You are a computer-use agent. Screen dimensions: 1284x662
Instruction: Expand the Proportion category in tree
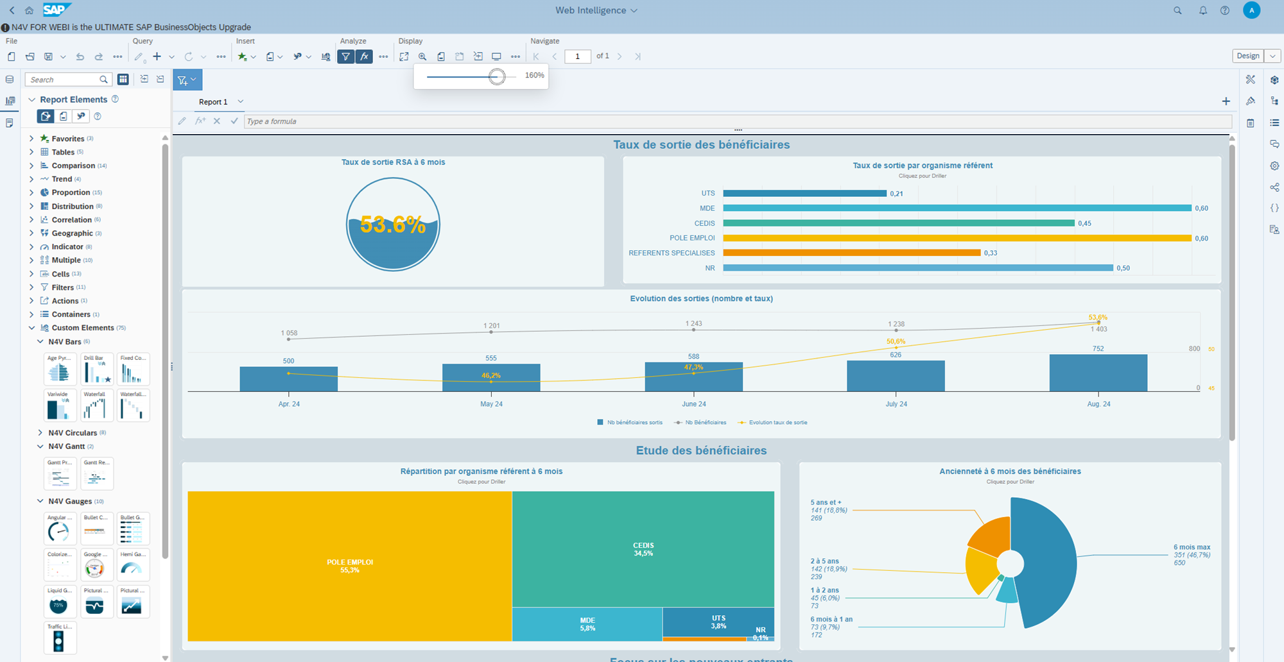[x=31, y=192]
